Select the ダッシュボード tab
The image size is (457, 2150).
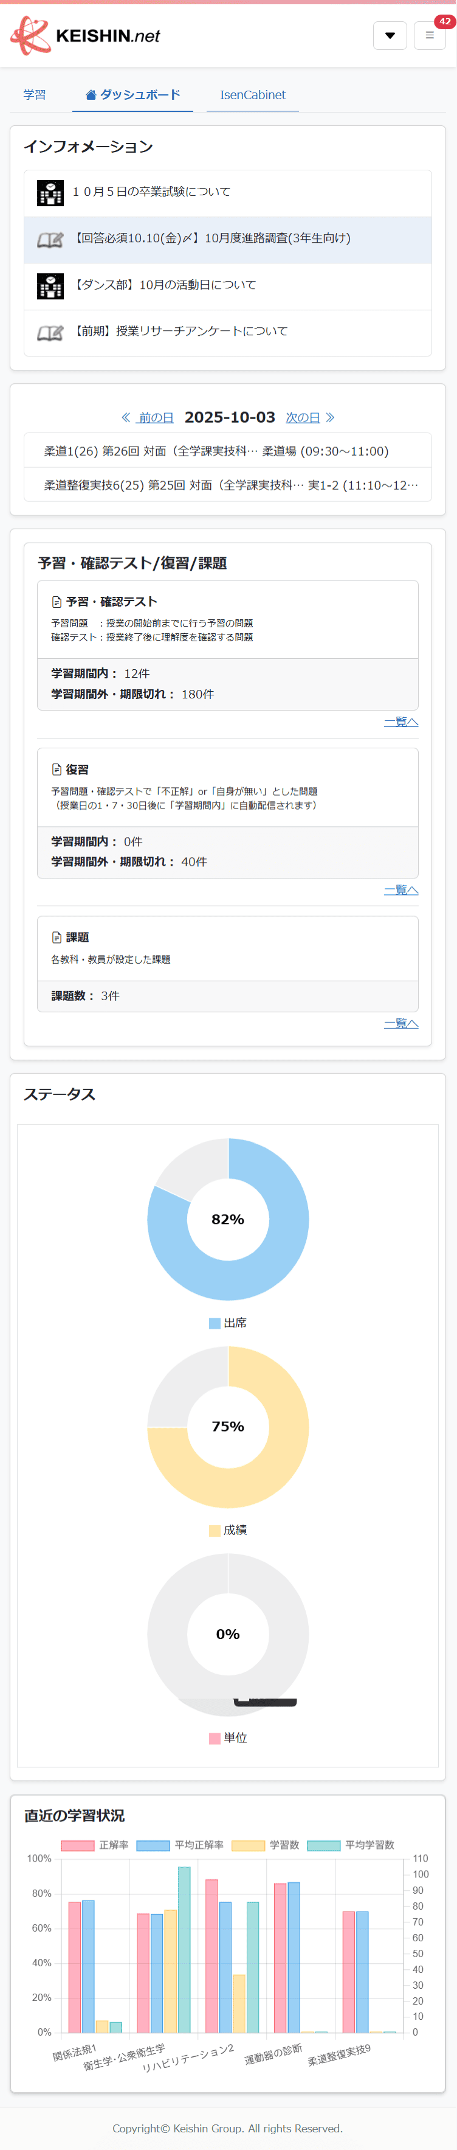[134, 95]
